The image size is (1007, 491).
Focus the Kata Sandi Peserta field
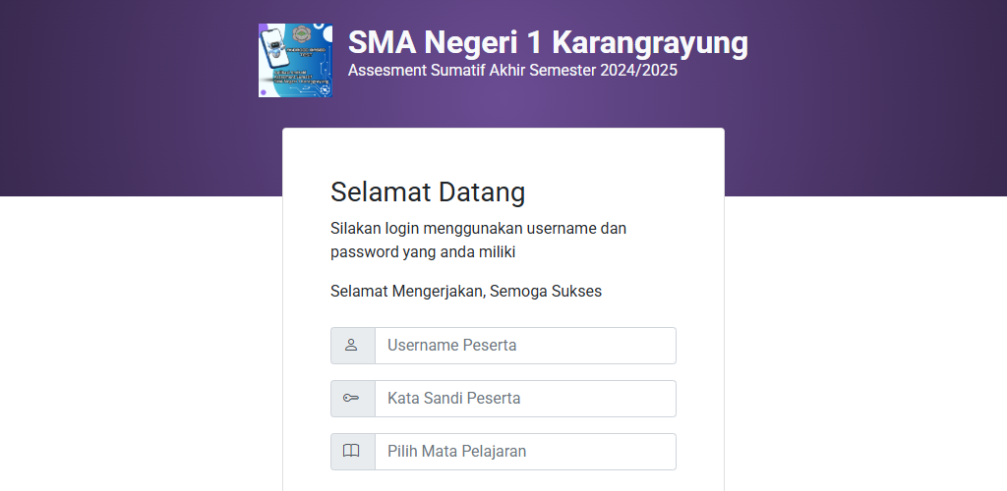pyautogui.click(x=525, y=398)
